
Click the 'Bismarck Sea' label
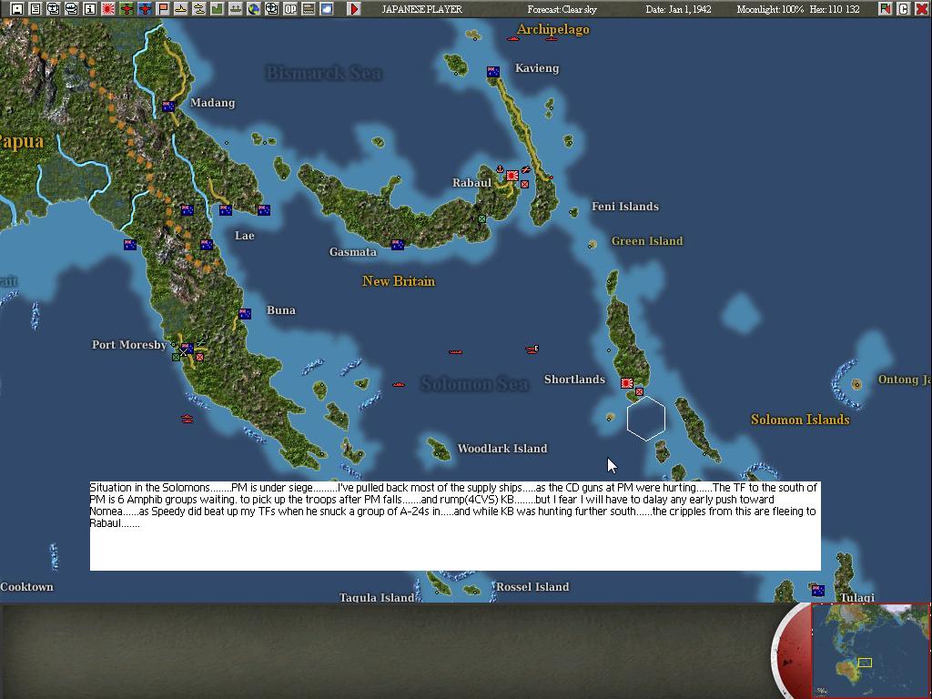323,73
